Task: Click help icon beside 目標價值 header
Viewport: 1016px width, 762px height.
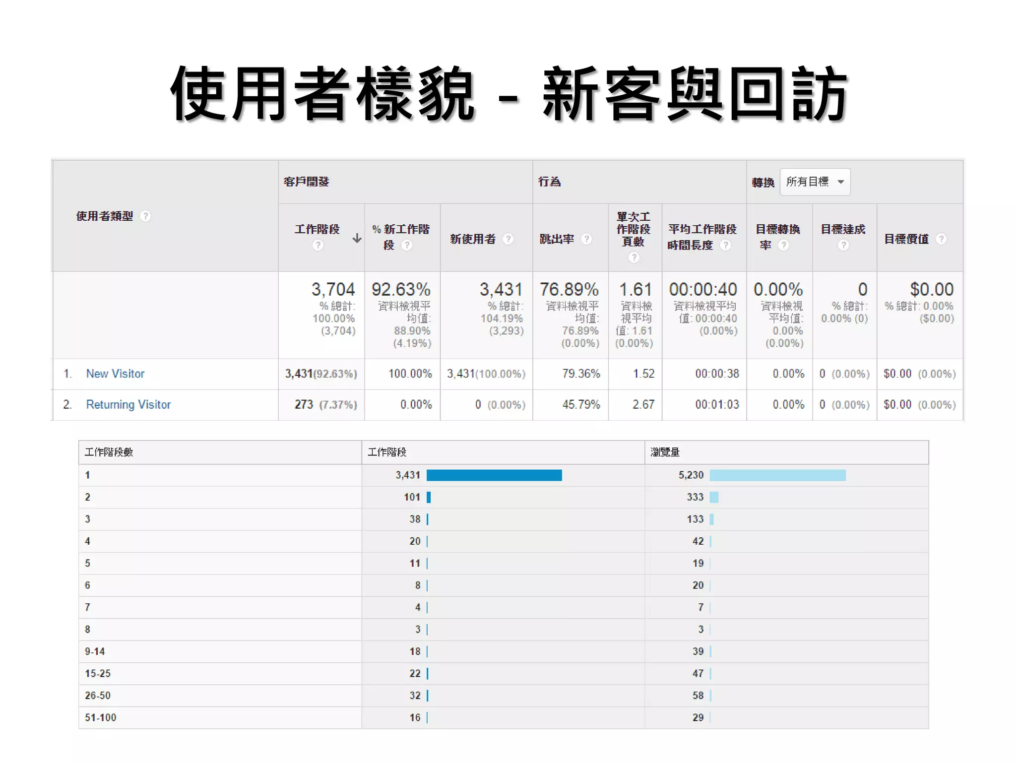Action: pos(941,239)
